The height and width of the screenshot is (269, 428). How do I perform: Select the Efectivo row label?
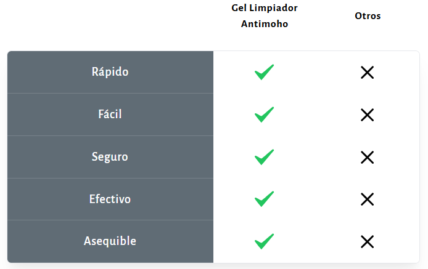tap(110, 199)
